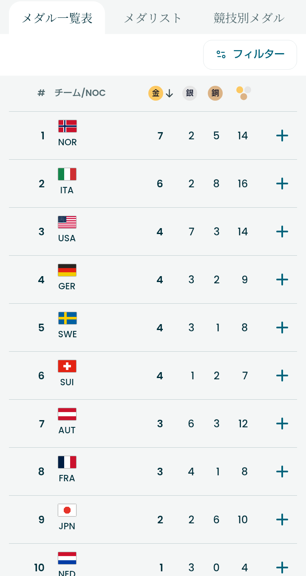Click the Sweden flag icon
Viewport: 306px width, 576px height.
(x=67, y=318)
